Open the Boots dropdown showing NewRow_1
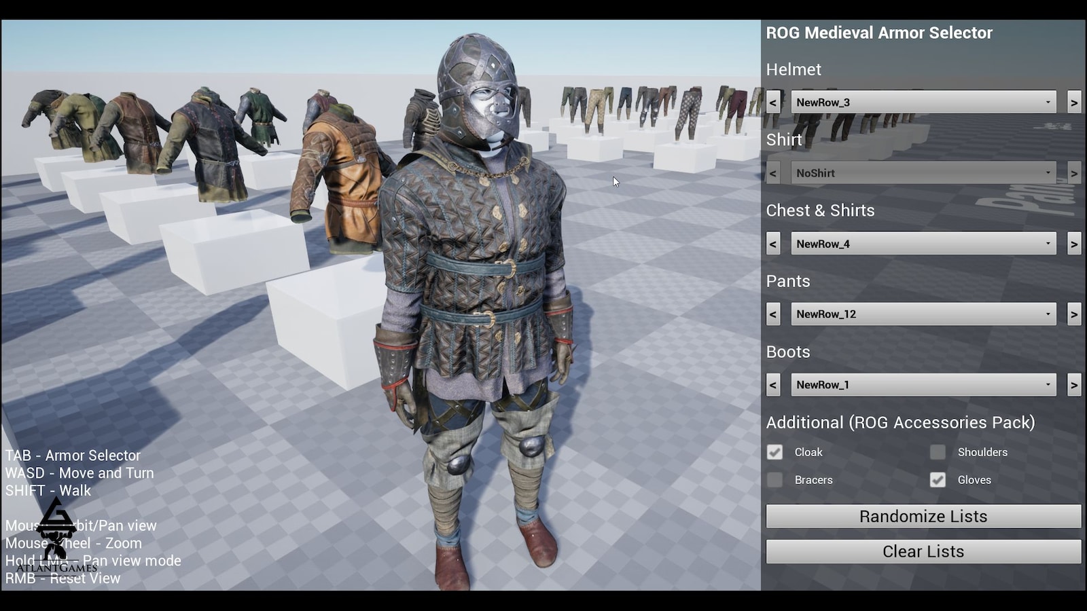This screenshot has height=611, width=1087. [x=924, y=385]
